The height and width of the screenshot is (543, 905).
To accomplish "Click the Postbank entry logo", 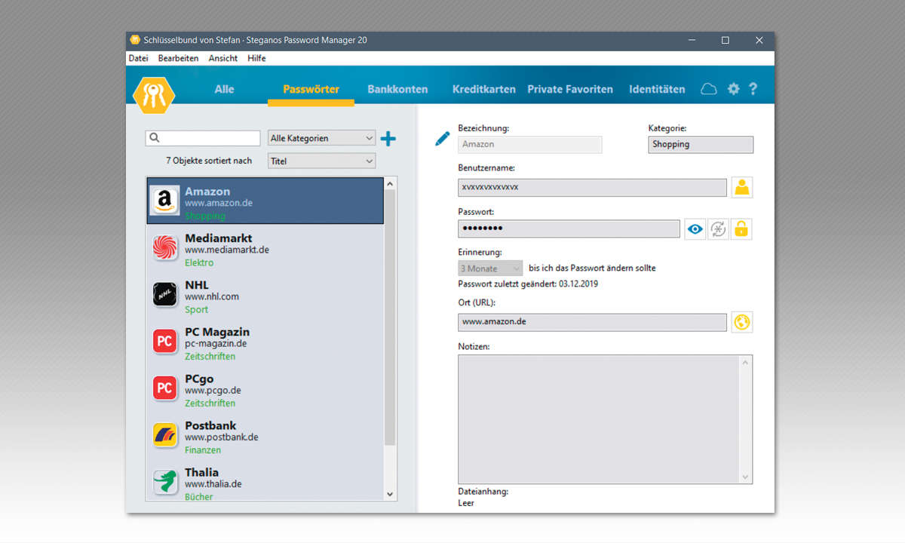I will 165,434.
